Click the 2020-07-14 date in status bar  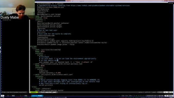point(152,96)
